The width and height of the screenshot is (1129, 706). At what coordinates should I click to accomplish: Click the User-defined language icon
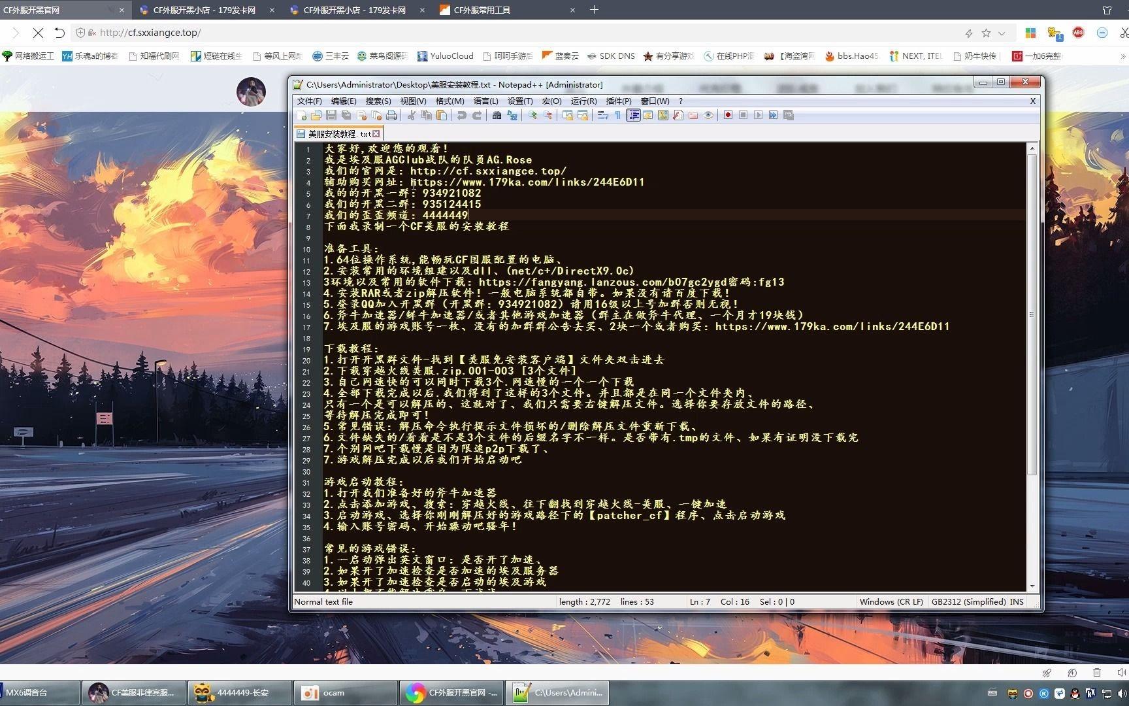[648, 115]
